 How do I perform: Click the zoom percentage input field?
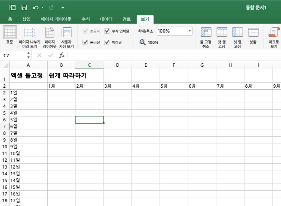coord(171,31)
